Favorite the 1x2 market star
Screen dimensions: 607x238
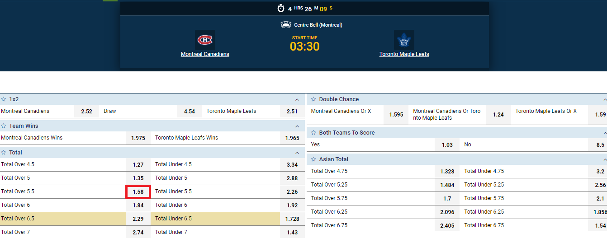(x=4, y=99)
